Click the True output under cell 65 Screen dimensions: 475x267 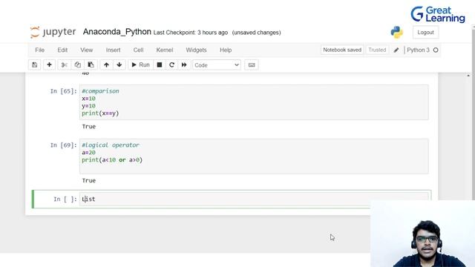89,127
